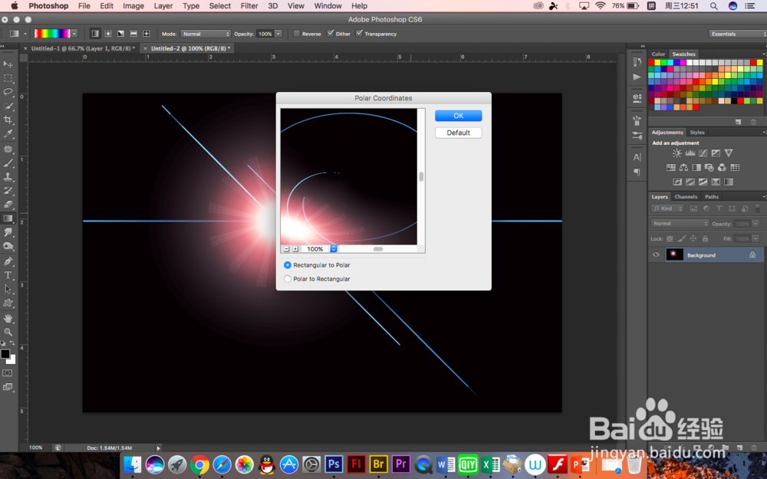Hide the Background layer visibility eye
The image size is (767, 479).
click(x=656, y=254)
